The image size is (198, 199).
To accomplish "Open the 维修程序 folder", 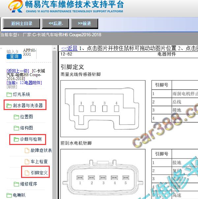I will pyautogui.click(x=29, y=184).
